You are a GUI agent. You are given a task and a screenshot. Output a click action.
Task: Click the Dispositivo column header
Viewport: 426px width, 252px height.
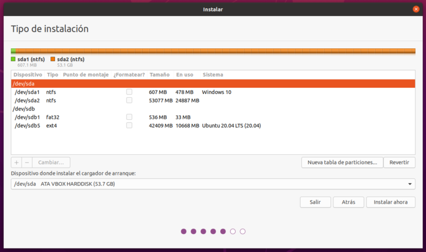point(28,75)
